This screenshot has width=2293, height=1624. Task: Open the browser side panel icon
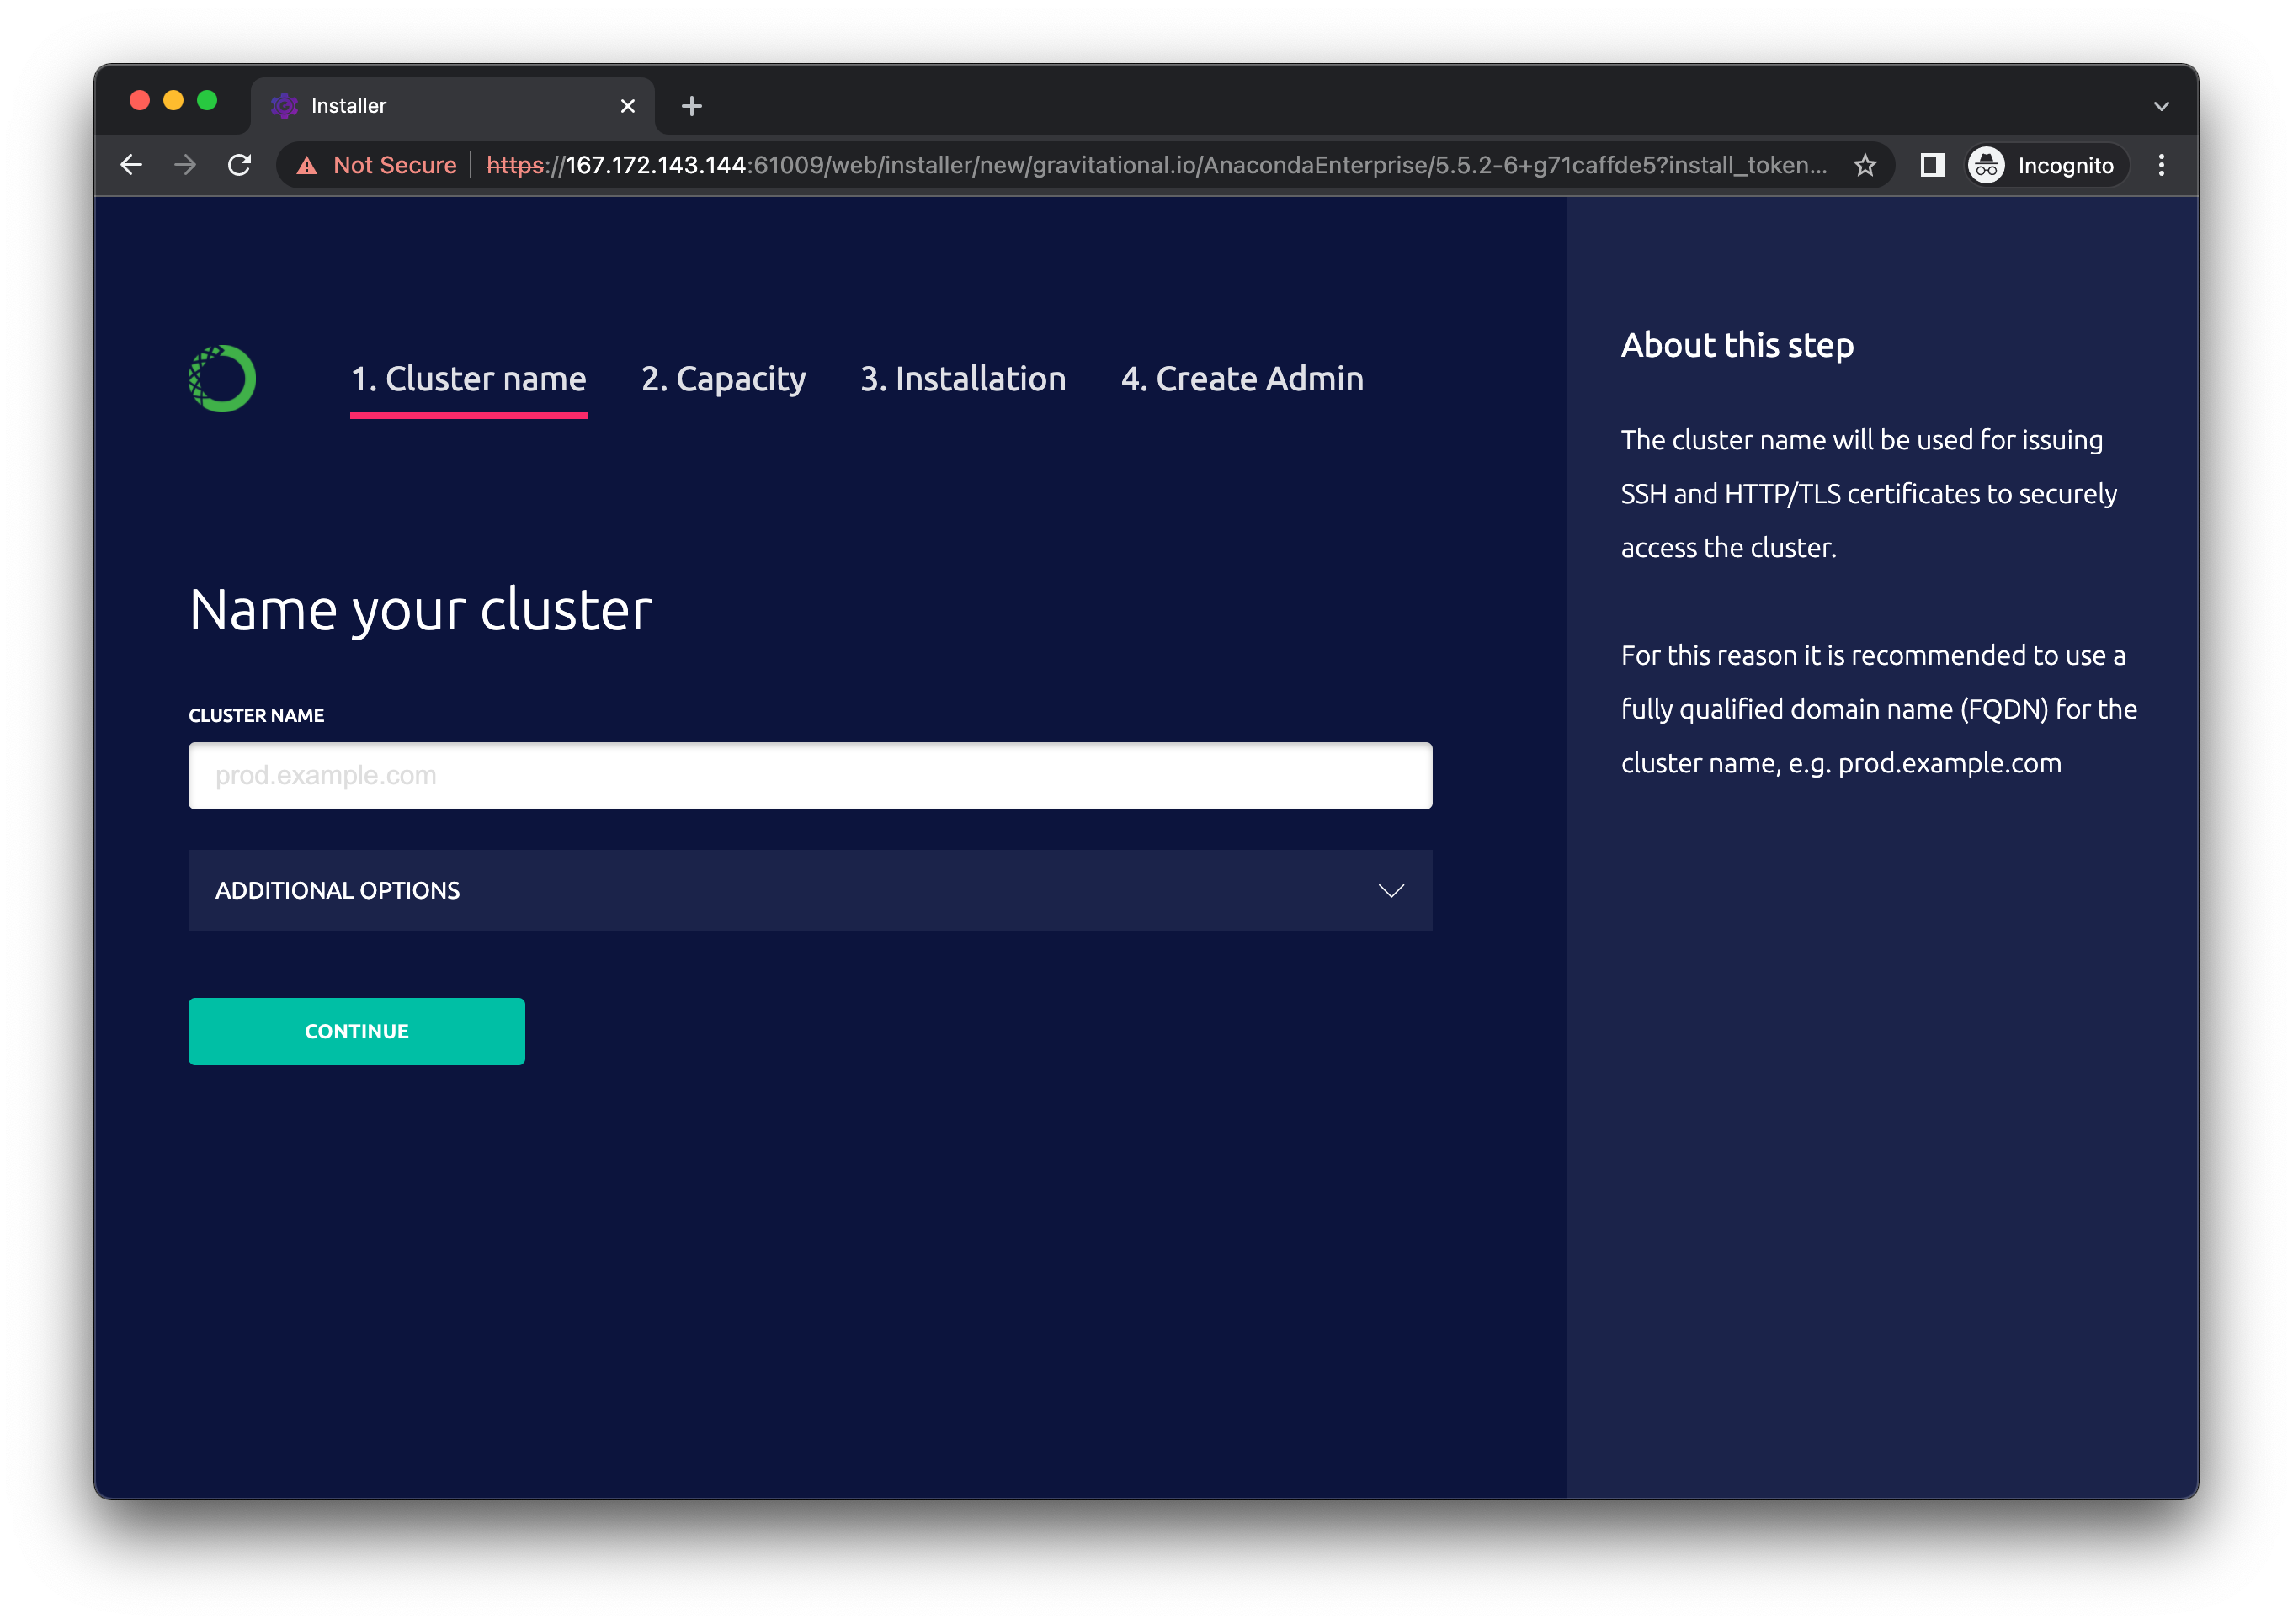coord(1932,165)
